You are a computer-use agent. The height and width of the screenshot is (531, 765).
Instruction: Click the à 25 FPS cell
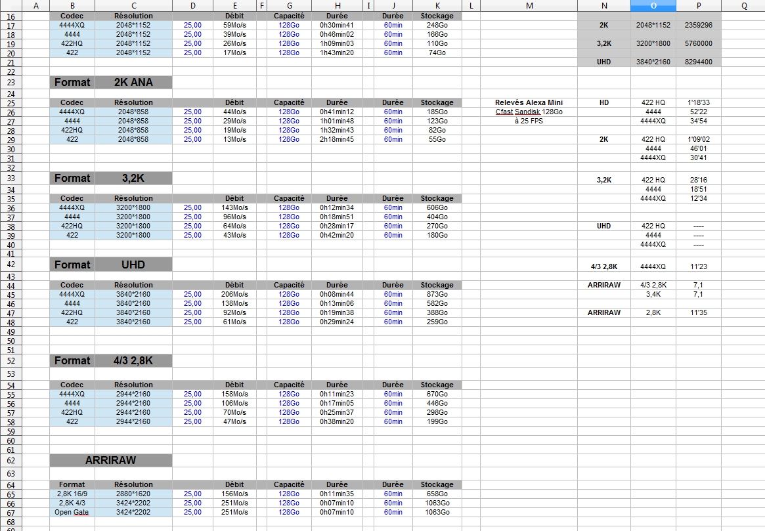tap(529, 121)
